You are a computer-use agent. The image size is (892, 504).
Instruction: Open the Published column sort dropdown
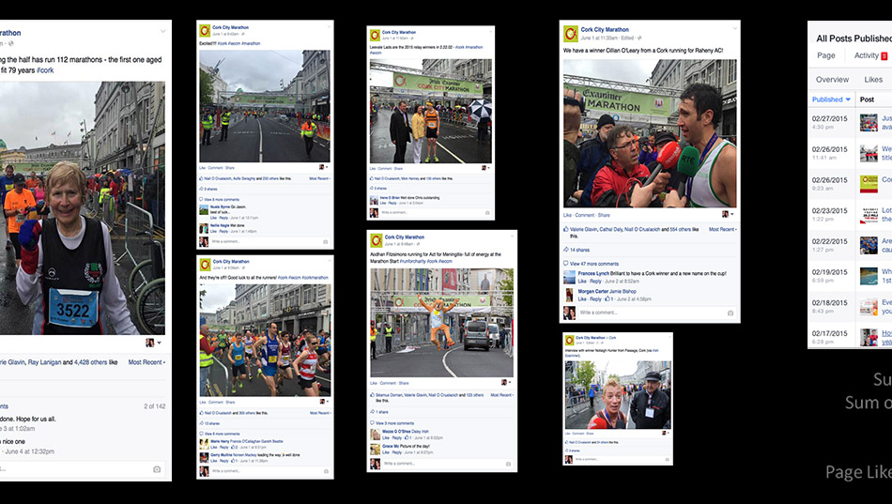pos(831,99)
